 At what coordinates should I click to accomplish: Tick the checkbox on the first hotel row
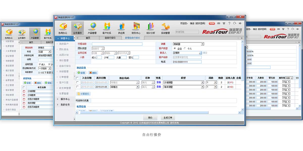(78, 82)
